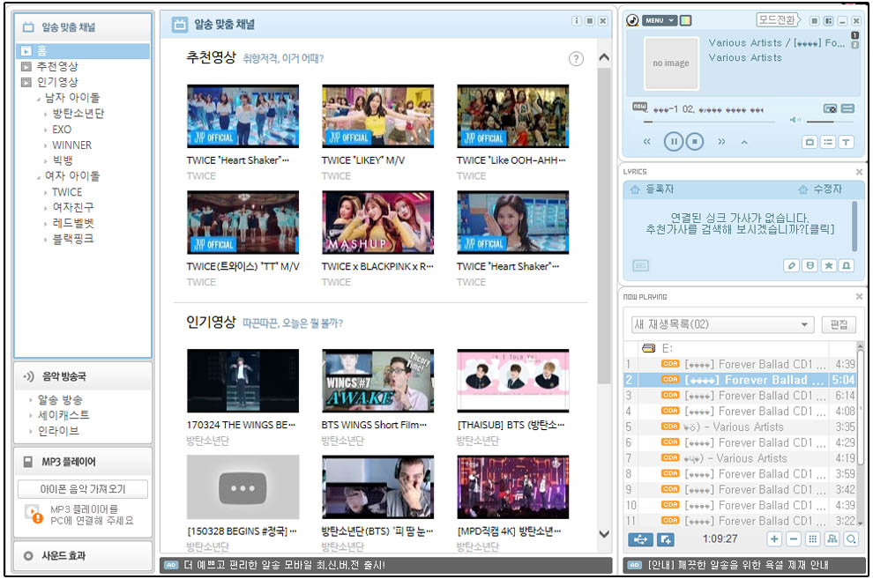Click the split layout mode icon
The width and height of the screenshot is (873, 579).
coord(828,21)
